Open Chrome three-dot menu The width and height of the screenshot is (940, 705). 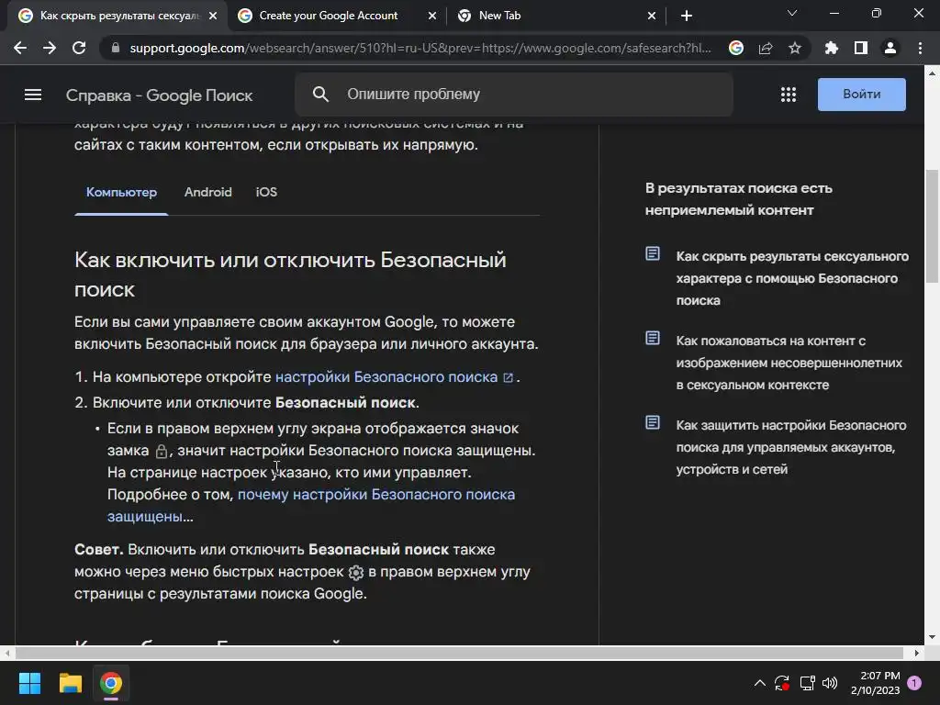(x=920, y=48)
